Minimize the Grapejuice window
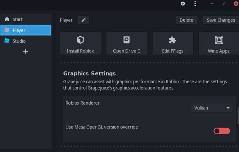Screen dimensions: 239x152 tap(212, 3)
